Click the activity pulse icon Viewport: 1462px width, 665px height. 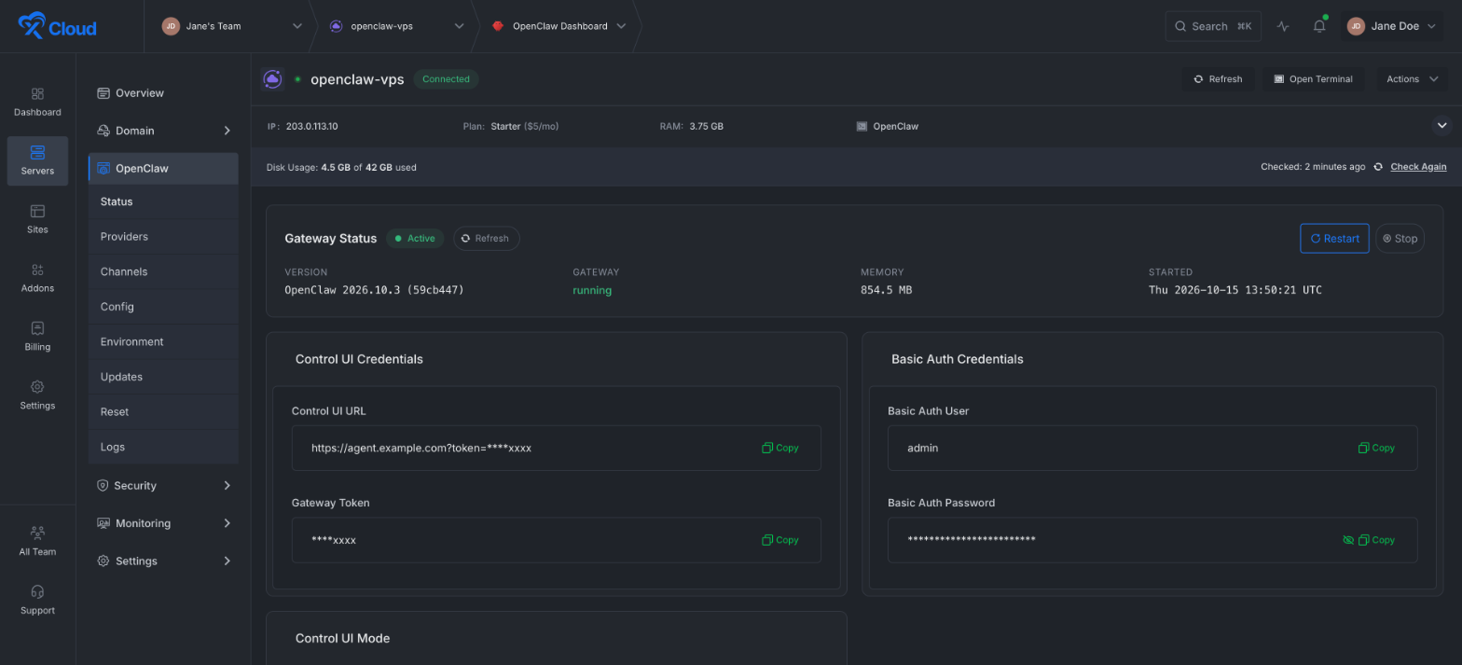1283,26
